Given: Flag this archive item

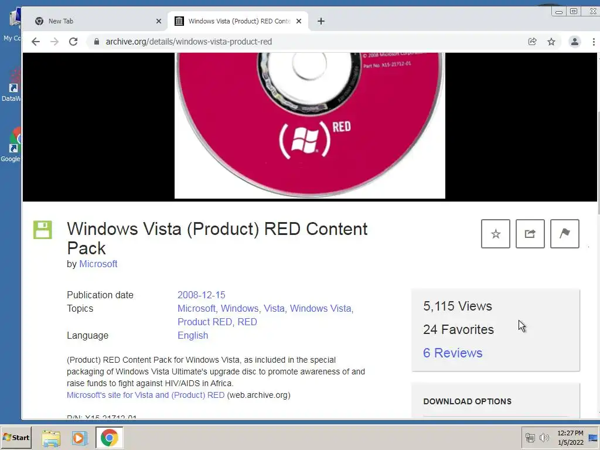Looking at the screenshot, I should click(565, 234).
